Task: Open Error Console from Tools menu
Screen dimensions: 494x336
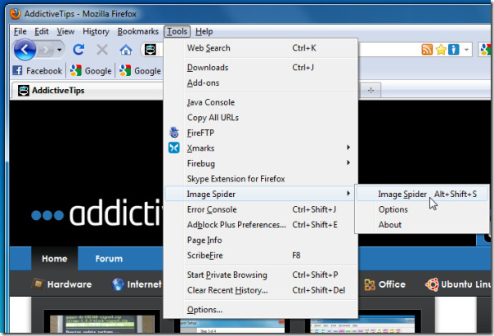Action: (x=261, y=209)
